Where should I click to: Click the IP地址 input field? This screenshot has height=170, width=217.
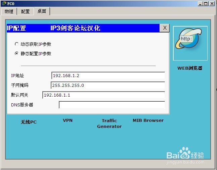[108, 75]
